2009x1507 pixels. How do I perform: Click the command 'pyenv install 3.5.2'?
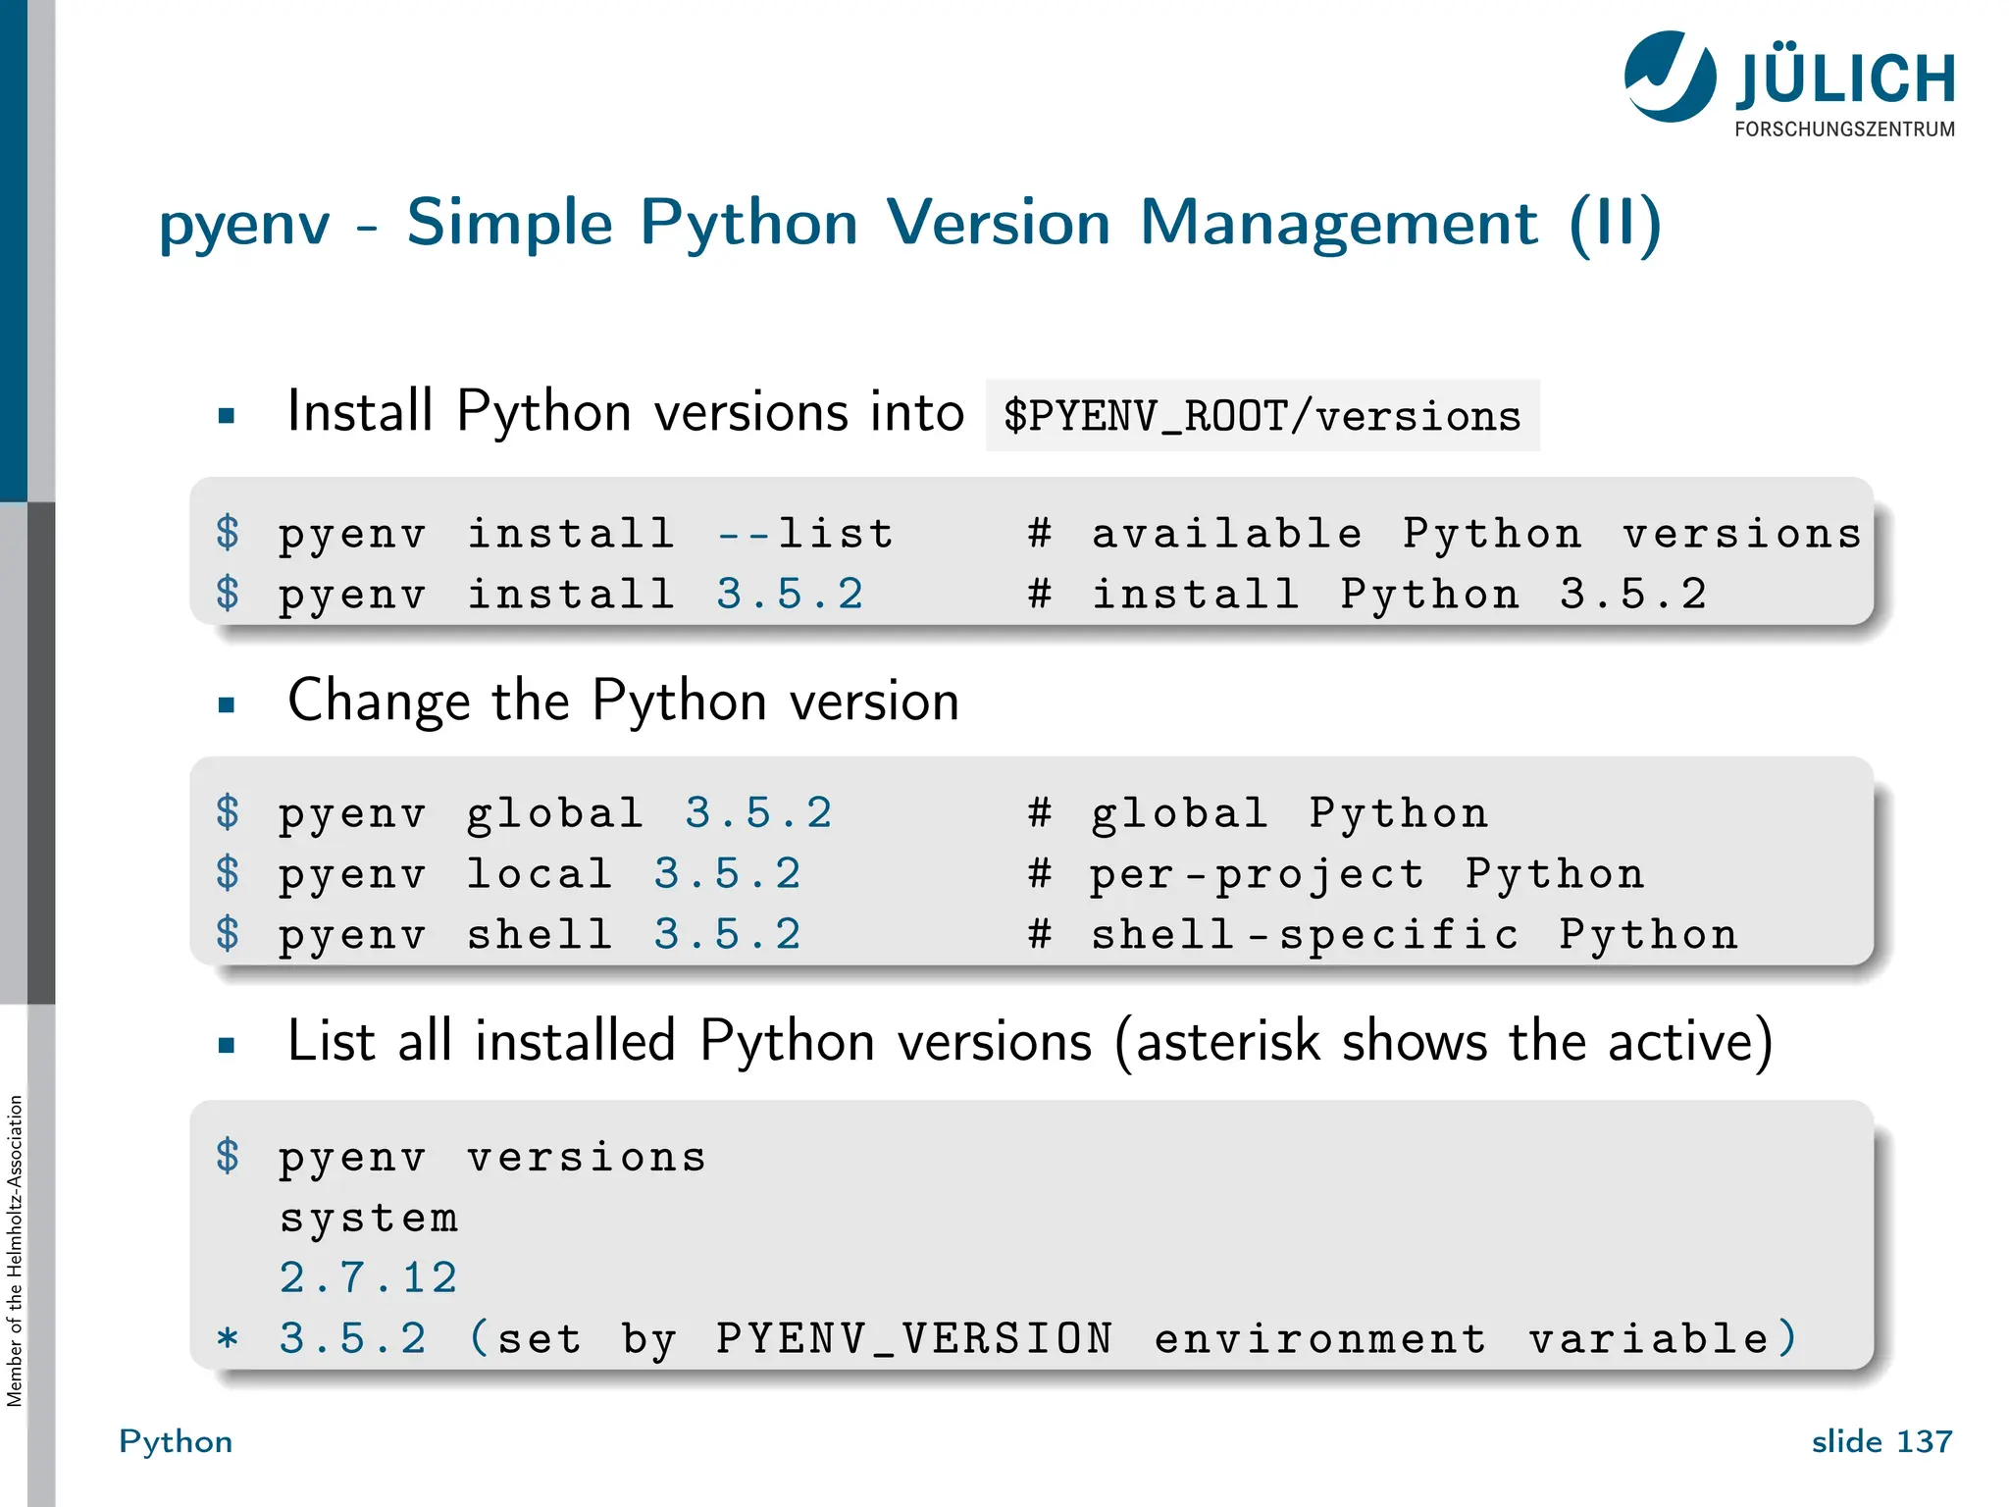(571, 596)
